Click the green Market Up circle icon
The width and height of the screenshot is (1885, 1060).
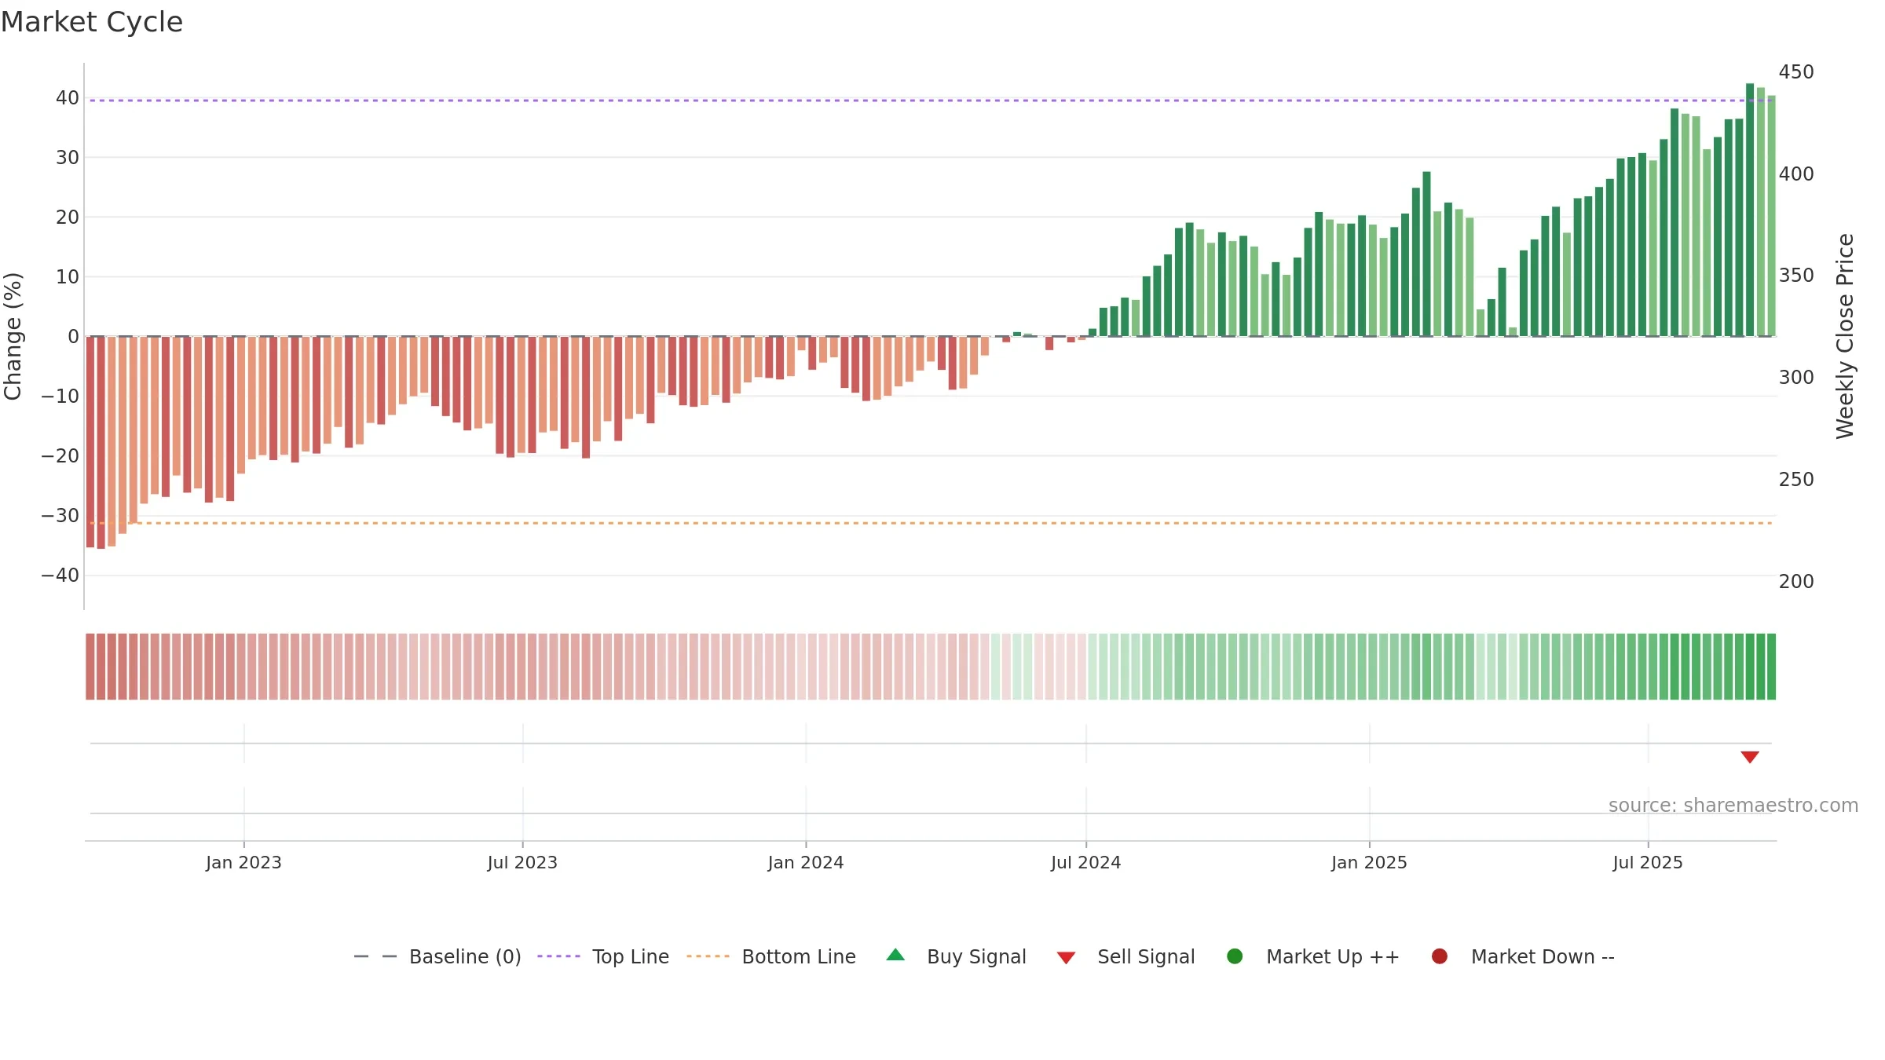pyautogui.click(x=1235, y=956)
